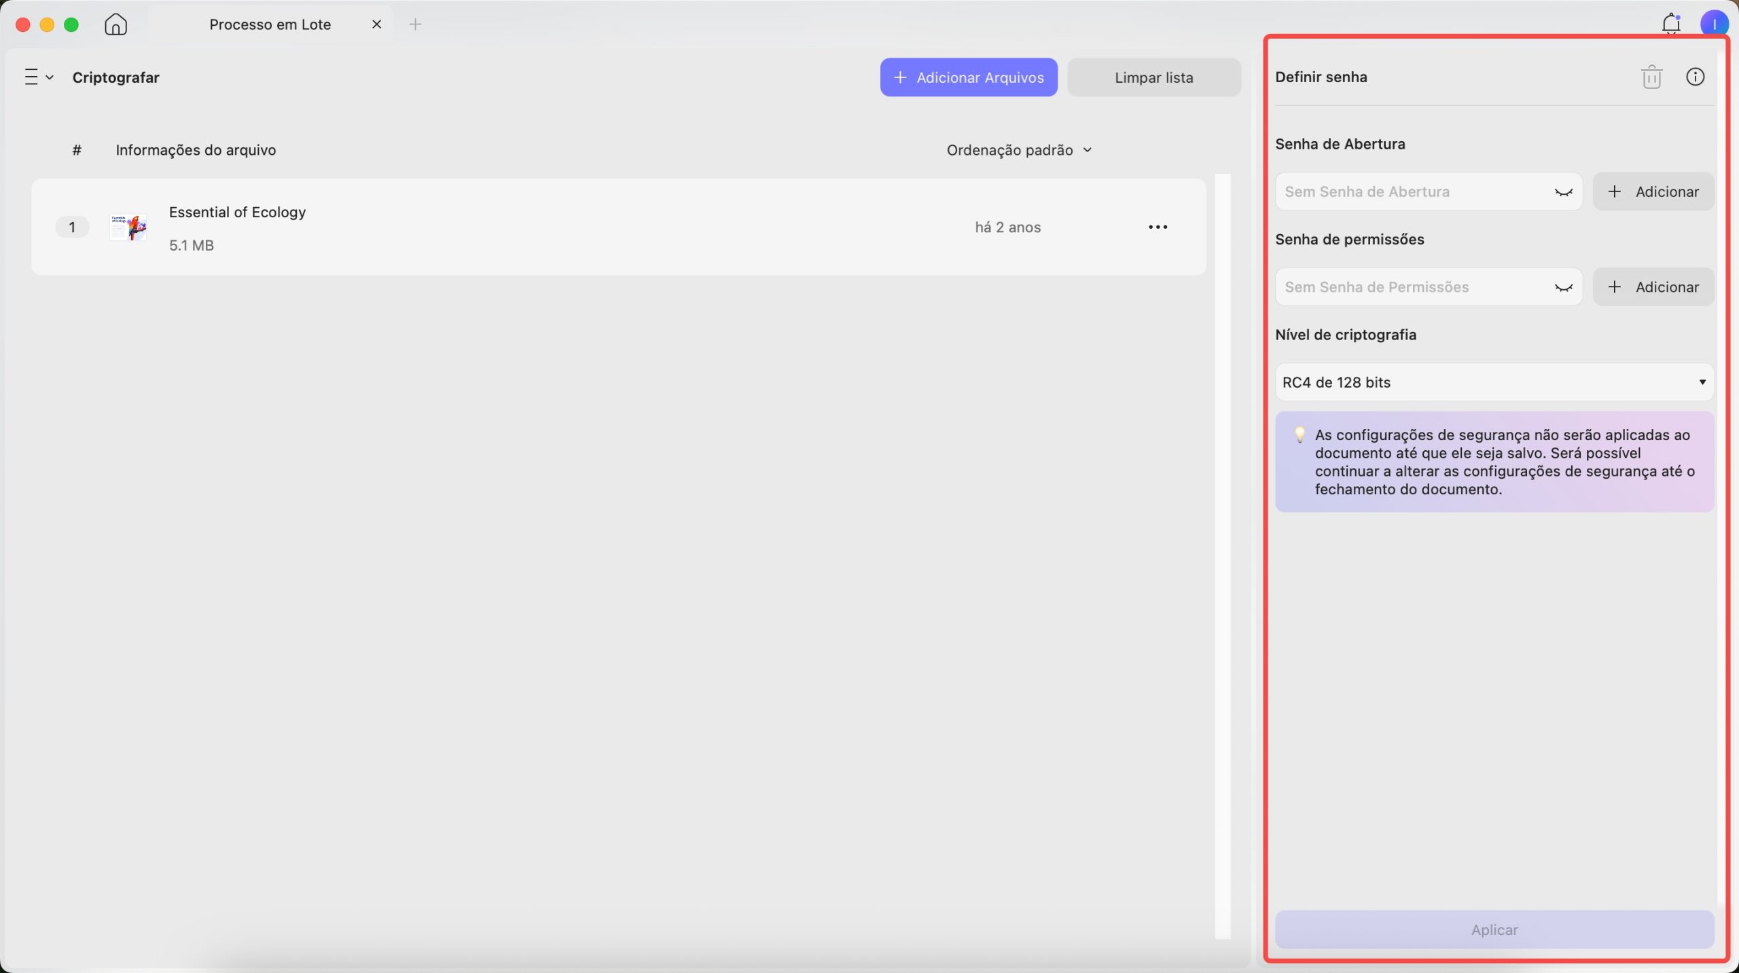This screenshot has height=973, width=1739.
Task: Select the Processo em Lote tab
Action: click(x=270, y=24)
